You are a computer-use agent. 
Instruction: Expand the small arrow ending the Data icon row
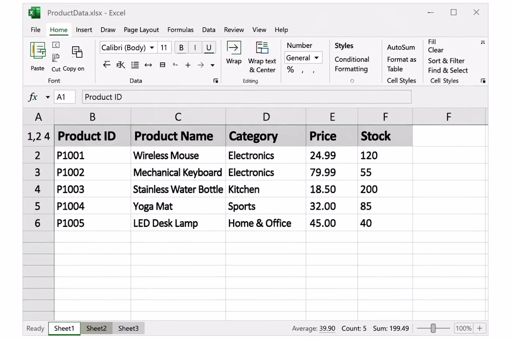coord(212,65)
